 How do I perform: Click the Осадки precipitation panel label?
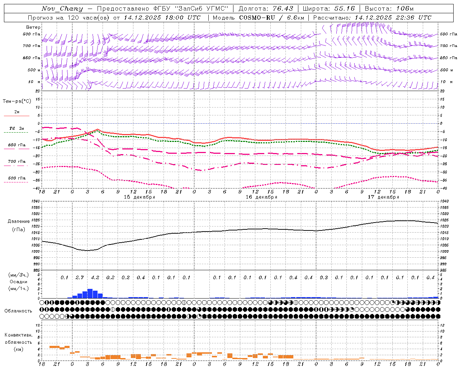(x=19, y=282)
